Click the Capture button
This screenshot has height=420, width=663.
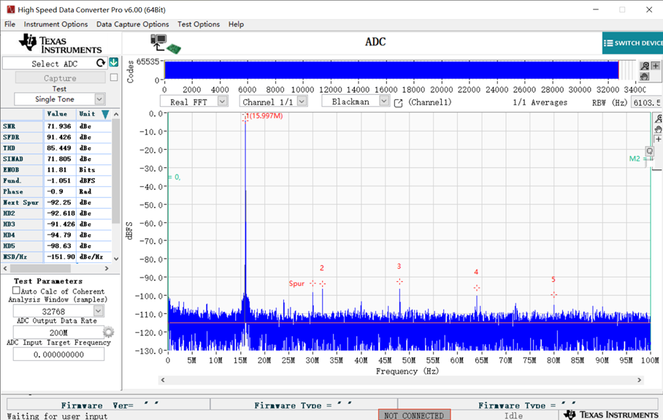60,78
